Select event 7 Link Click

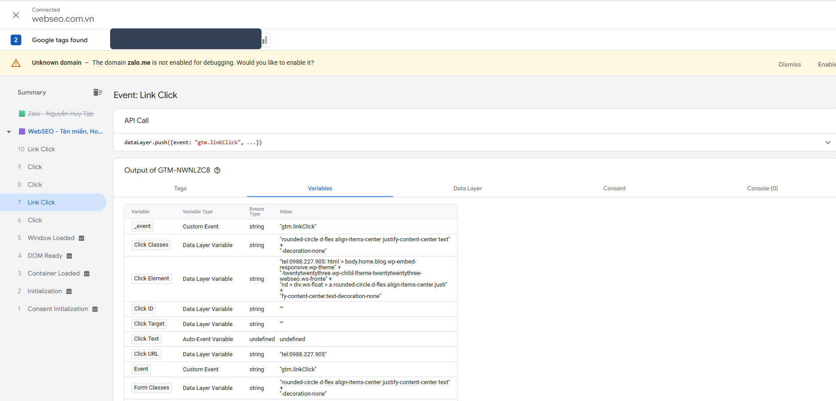point(53,202)
